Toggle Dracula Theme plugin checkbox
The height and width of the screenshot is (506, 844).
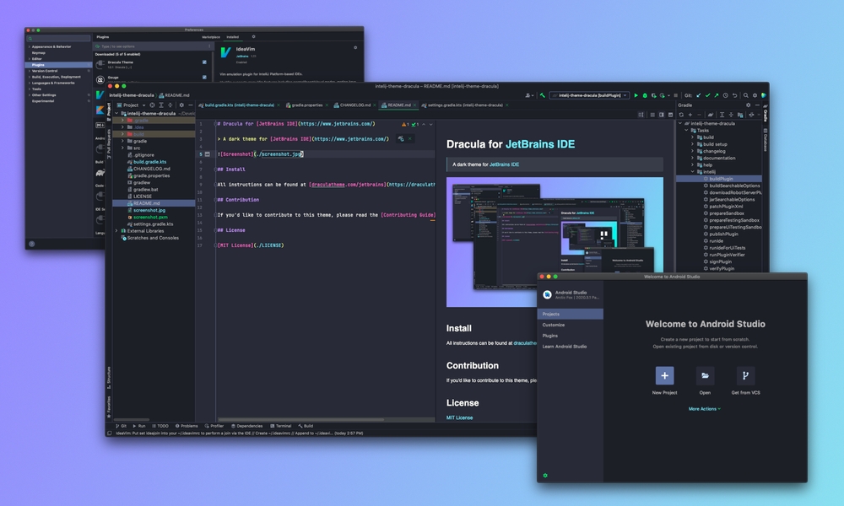coord(204,62)
